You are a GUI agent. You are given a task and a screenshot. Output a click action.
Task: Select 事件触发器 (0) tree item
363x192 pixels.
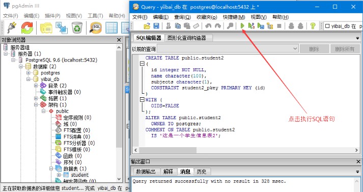click(x=65, y=92)
